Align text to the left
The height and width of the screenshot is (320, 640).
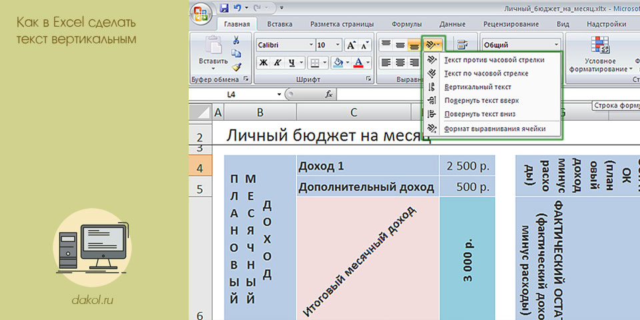[x=386, y=63]
